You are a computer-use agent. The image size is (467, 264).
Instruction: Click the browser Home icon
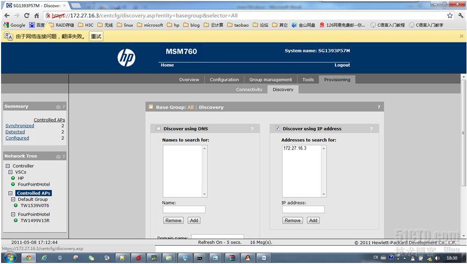(x=37, y=16)
